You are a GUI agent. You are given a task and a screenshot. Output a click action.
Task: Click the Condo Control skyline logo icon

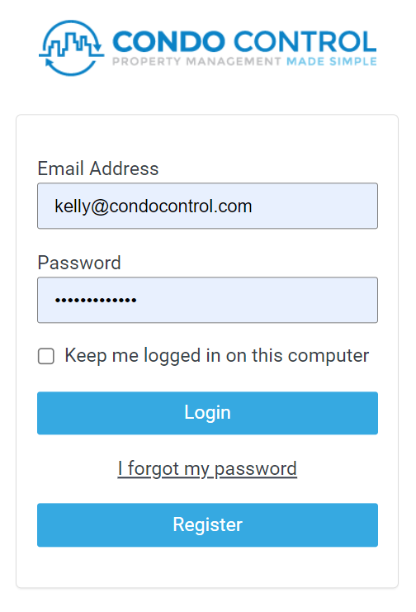pyautogui.click(x=72, y=48)
